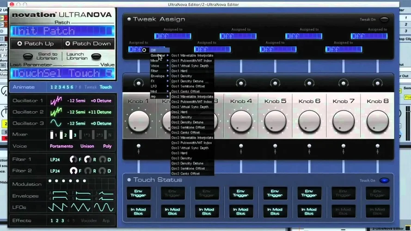This screenshot has width=411, height=231.
Task: Toggle the Send to Librarian button
Action: (28, 56)
